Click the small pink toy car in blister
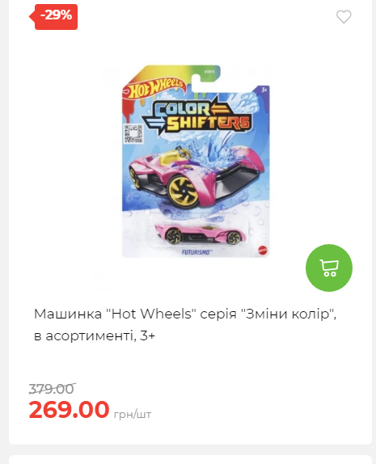 pos(201,234)
